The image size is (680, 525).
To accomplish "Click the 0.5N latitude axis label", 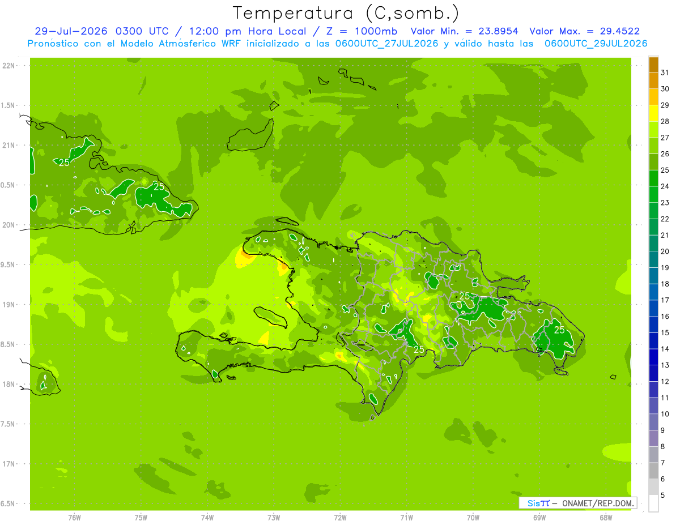I will (8, 185).
